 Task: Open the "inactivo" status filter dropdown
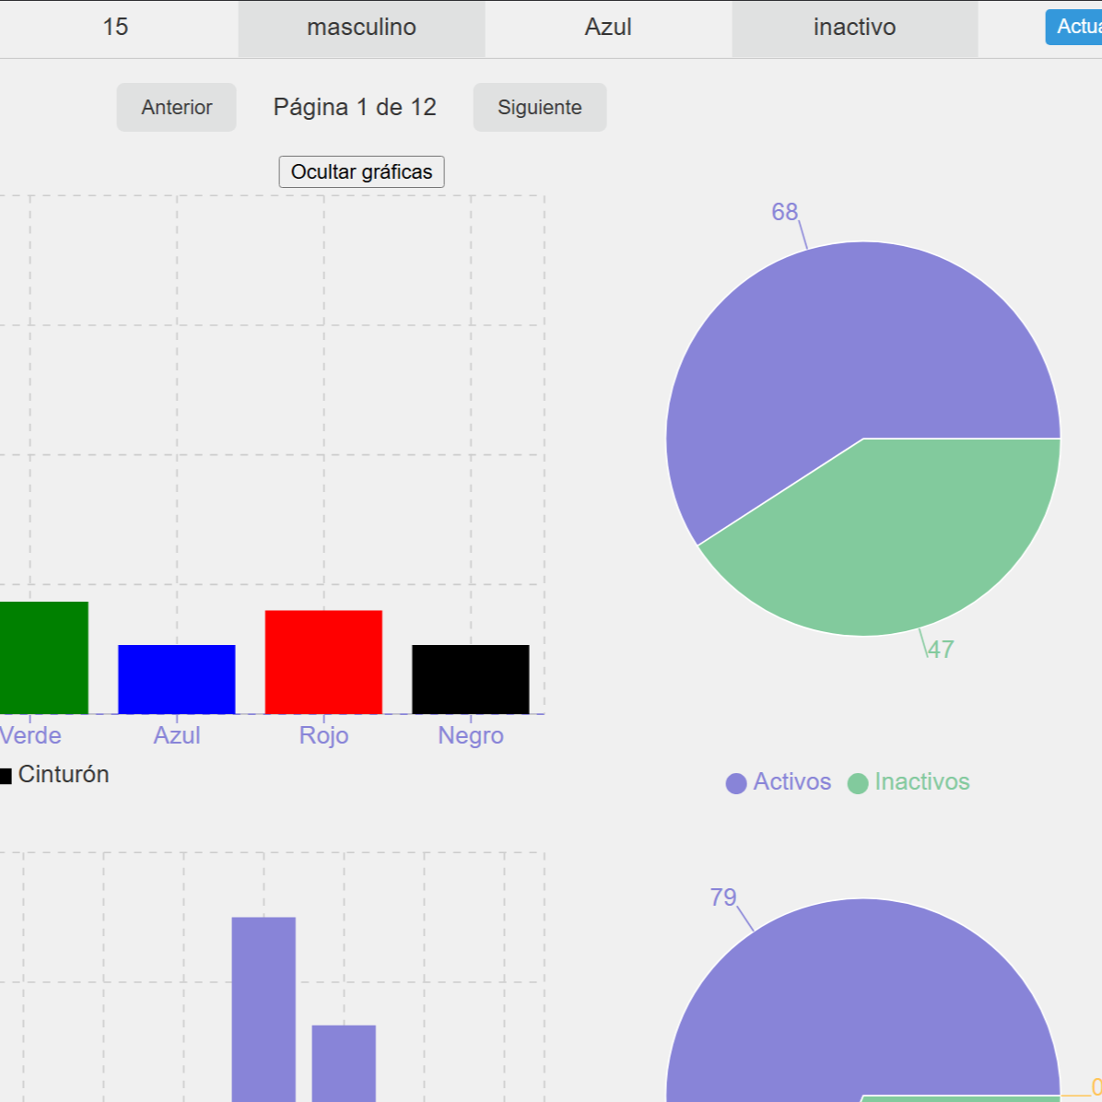point(853,28)
